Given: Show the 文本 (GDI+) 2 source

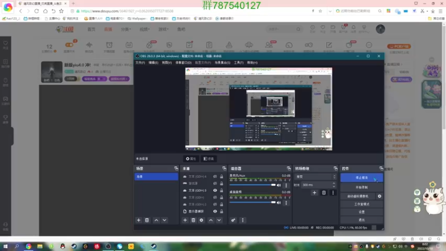Looking at the screenshot, I should pyautogui.click(x=215, y=204).
